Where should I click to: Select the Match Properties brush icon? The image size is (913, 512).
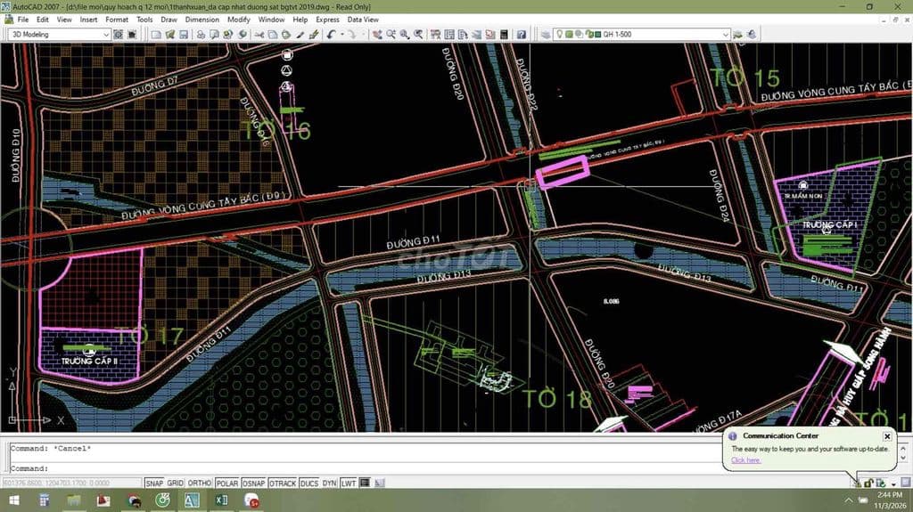pyautogui.click(x=300, y=35)
